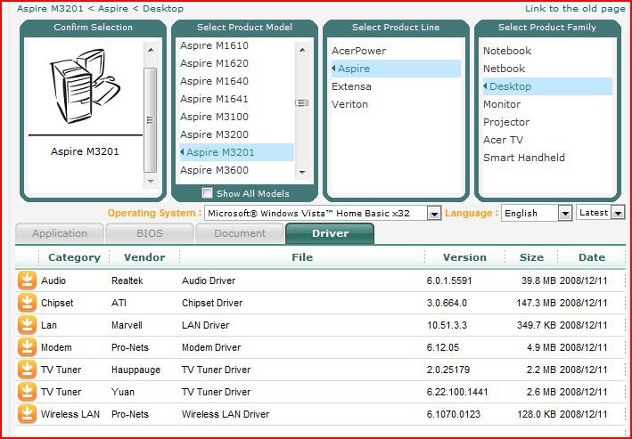632x439 pixels.
Task: Click the Aspire M3201 breadcrumb link
Action: point(50,8)
